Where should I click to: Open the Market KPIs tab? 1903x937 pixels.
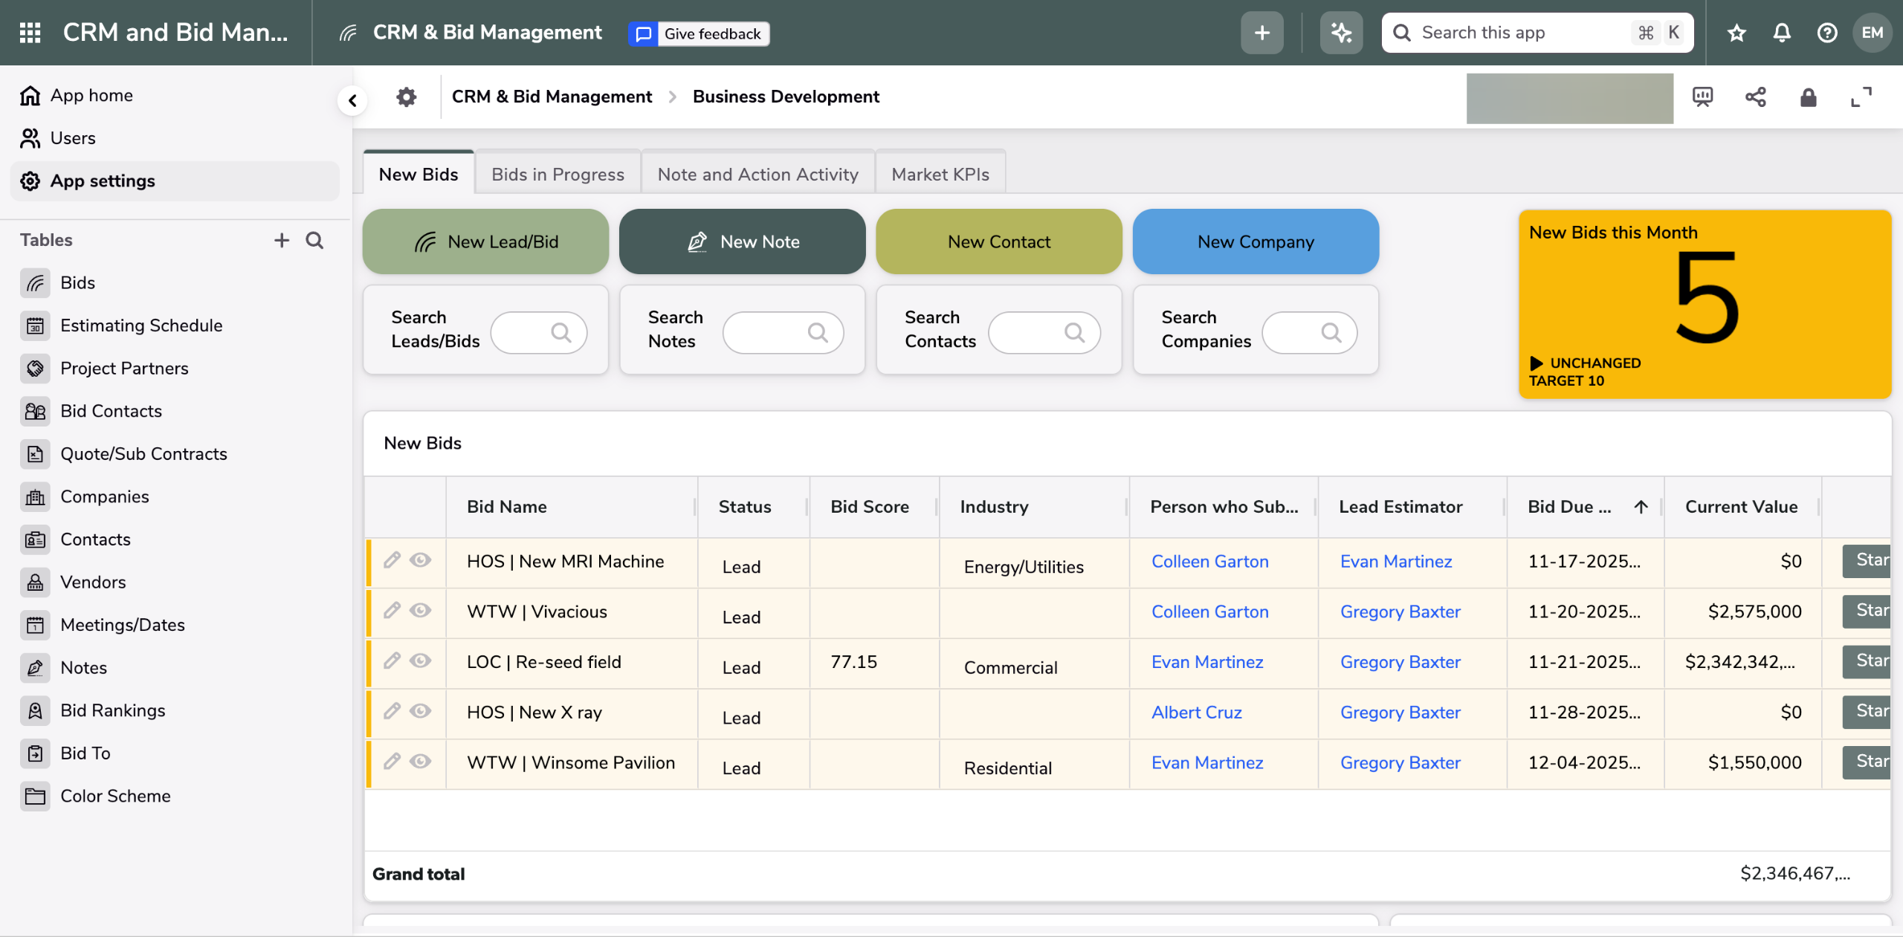coord(940,175)
